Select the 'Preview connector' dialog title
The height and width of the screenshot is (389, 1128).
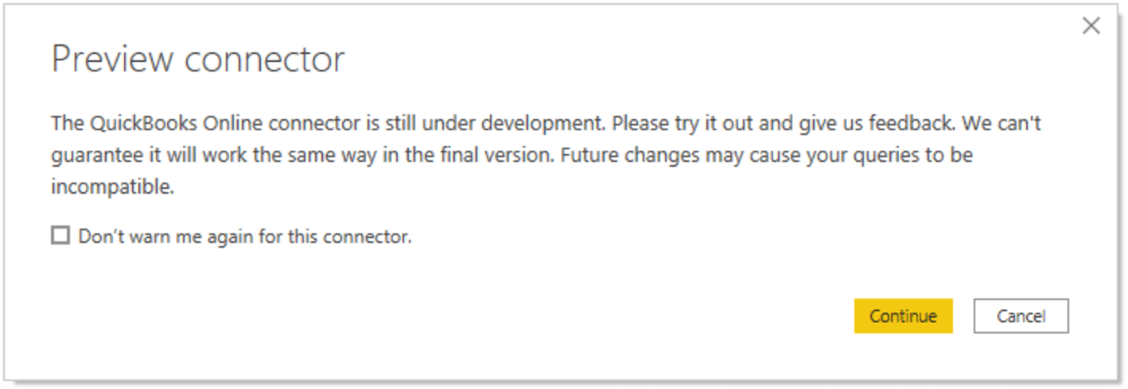[x=198, y=60]
